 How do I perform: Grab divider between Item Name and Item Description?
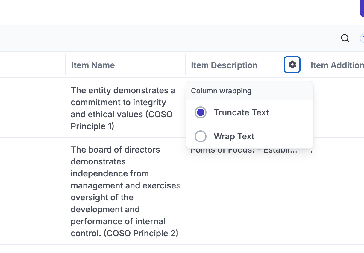click(185, 65)
